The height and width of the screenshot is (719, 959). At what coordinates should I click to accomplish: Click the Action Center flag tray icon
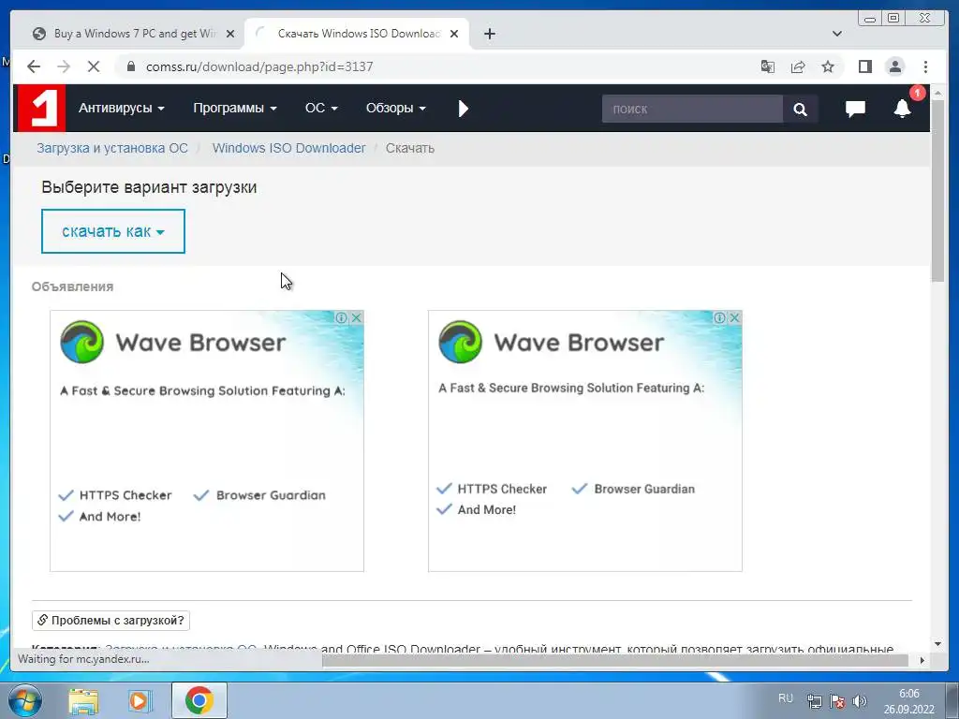point(837,701)
